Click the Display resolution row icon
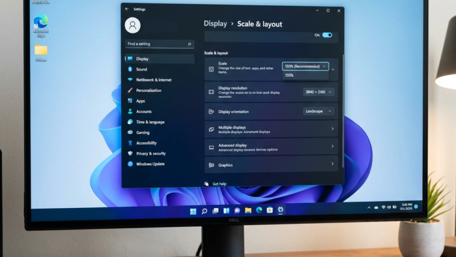456x257 pixels. [x=212, y=92]
